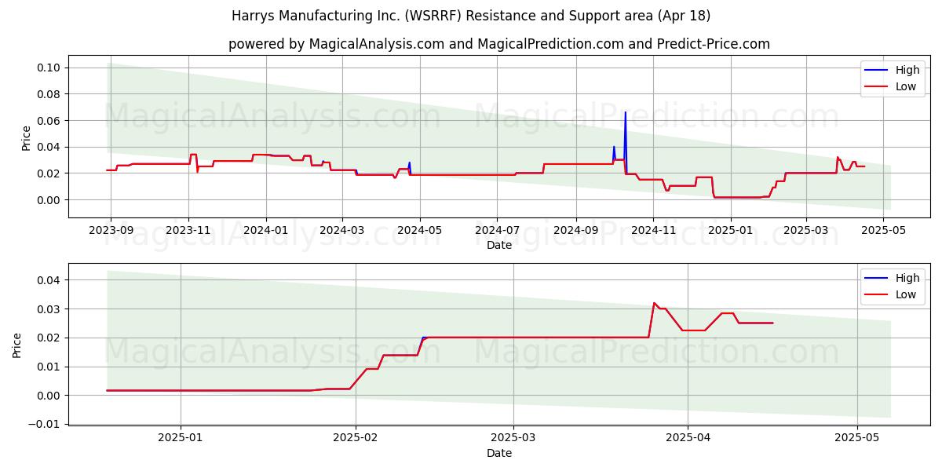Click the '2023-11' tick on top chart
Screen dimensions: 942x471
pos(188,230)
